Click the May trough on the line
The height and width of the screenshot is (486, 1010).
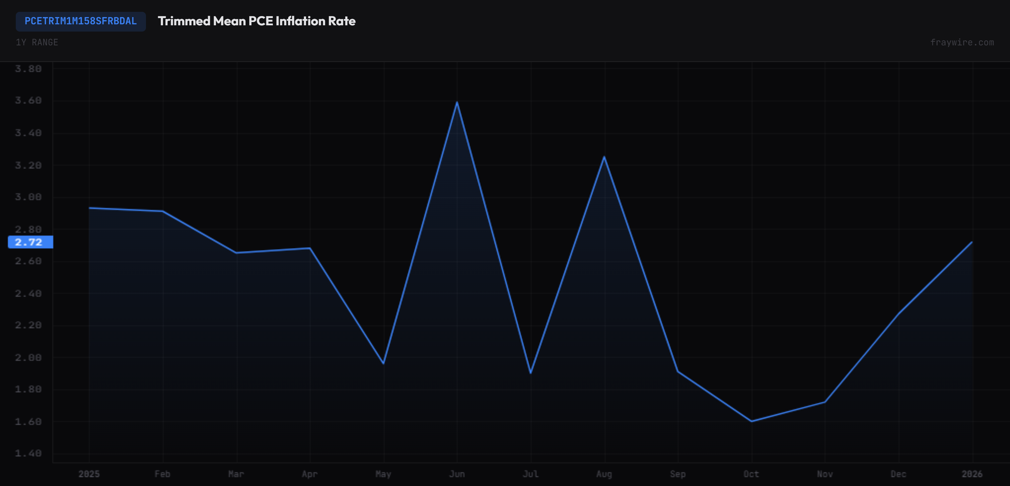click(x=383, y=363)
